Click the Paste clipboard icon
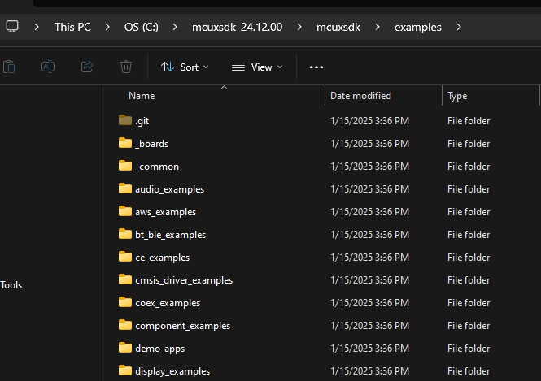 tap(9, 67)
